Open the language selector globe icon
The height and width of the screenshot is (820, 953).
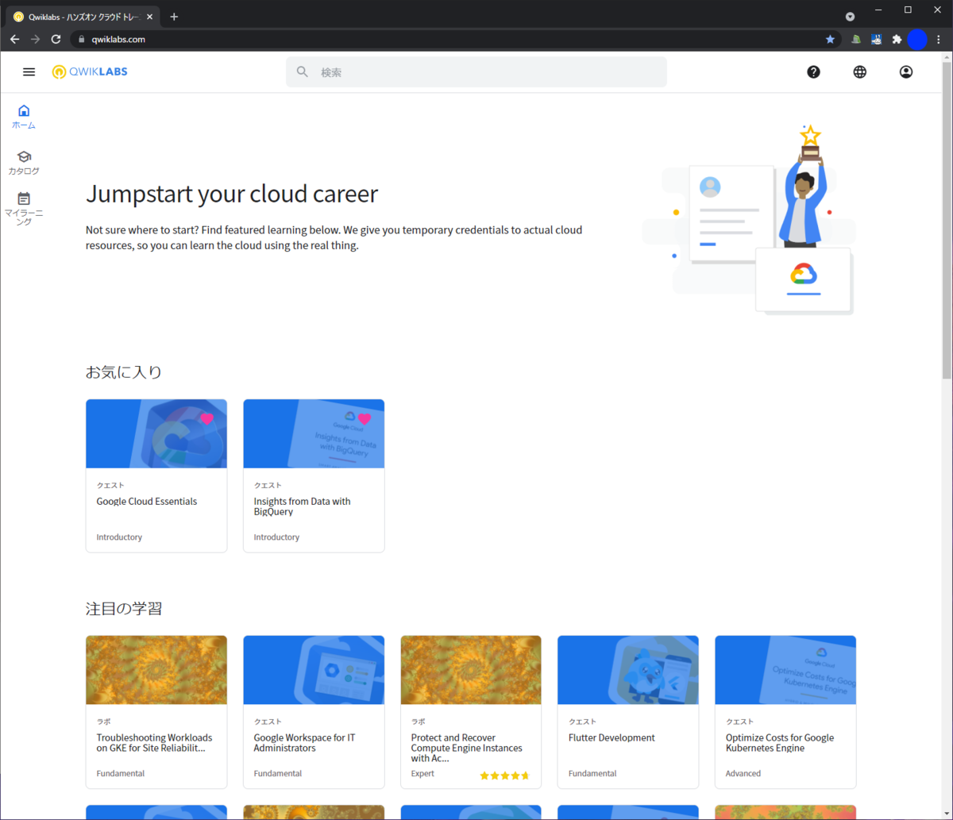(859, 71)
